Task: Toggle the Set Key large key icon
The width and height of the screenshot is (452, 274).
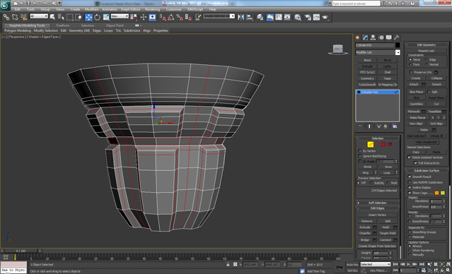Action: [340, 267]
